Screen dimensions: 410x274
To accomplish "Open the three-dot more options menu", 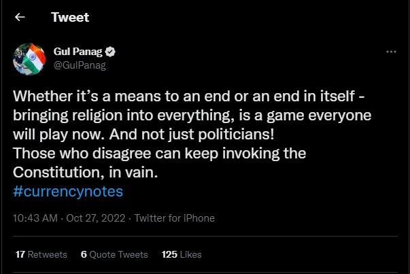I will tap(391, 52).
